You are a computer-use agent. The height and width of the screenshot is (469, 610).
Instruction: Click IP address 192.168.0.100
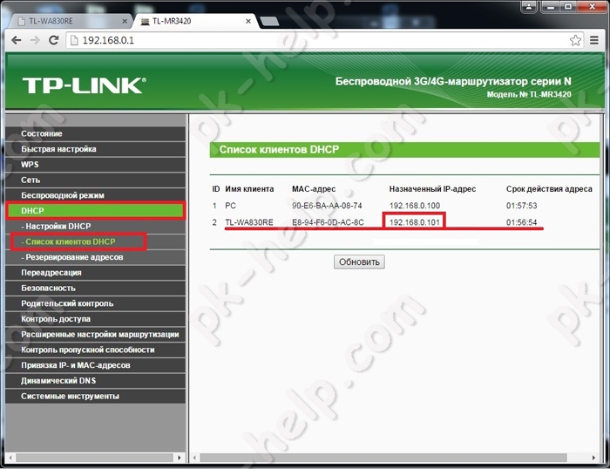point(414,206)
